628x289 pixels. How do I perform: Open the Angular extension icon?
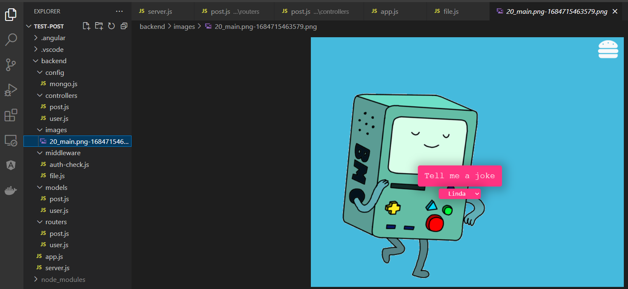11,165
